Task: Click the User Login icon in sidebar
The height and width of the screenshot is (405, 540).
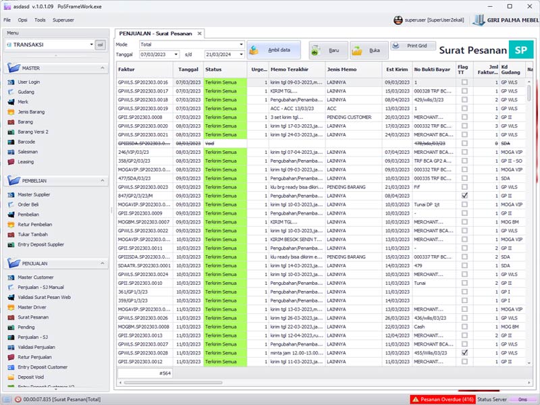Action: pos(11,82)
